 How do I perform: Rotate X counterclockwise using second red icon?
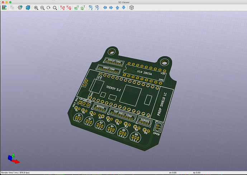(68, 8)
